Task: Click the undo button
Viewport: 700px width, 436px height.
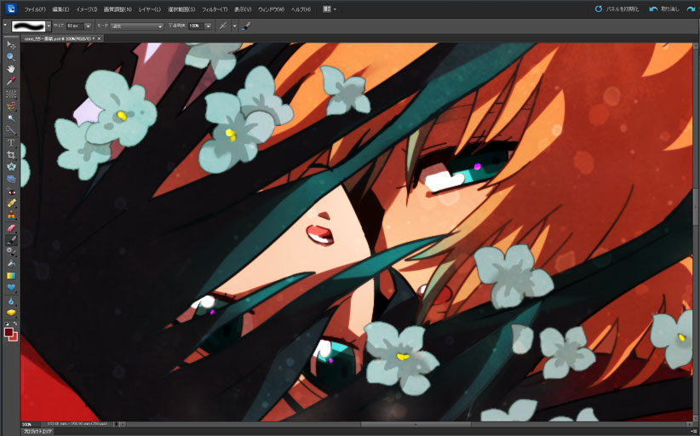Action: click(664, 9)
